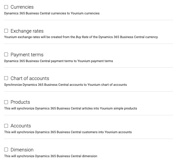Click the Dimension heading label
The image size is (173, 162).
coord(22,150)
